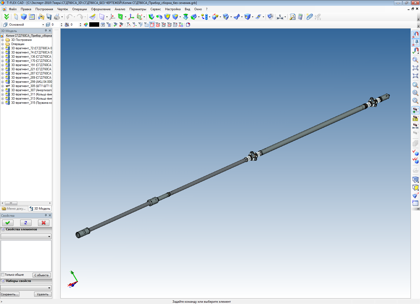Image resolution: width=420 pixels, height=304 pixels.
Task: Click the 'Сохранить...' button
Action: coord(10,294)
